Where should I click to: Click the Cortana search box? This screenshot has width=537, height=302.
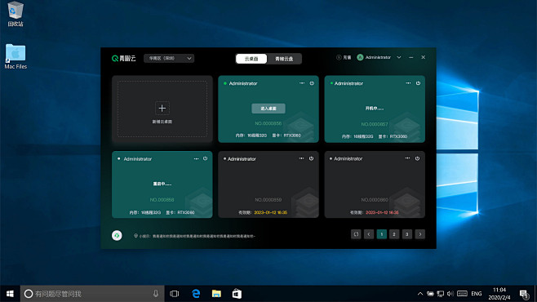point(91,294)
